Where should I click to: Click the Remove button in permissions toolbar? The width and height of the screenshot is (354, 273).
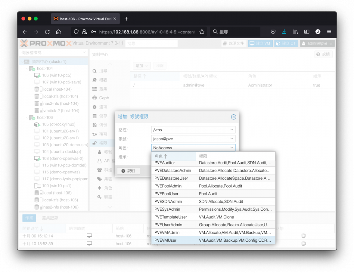click(160, 66)
